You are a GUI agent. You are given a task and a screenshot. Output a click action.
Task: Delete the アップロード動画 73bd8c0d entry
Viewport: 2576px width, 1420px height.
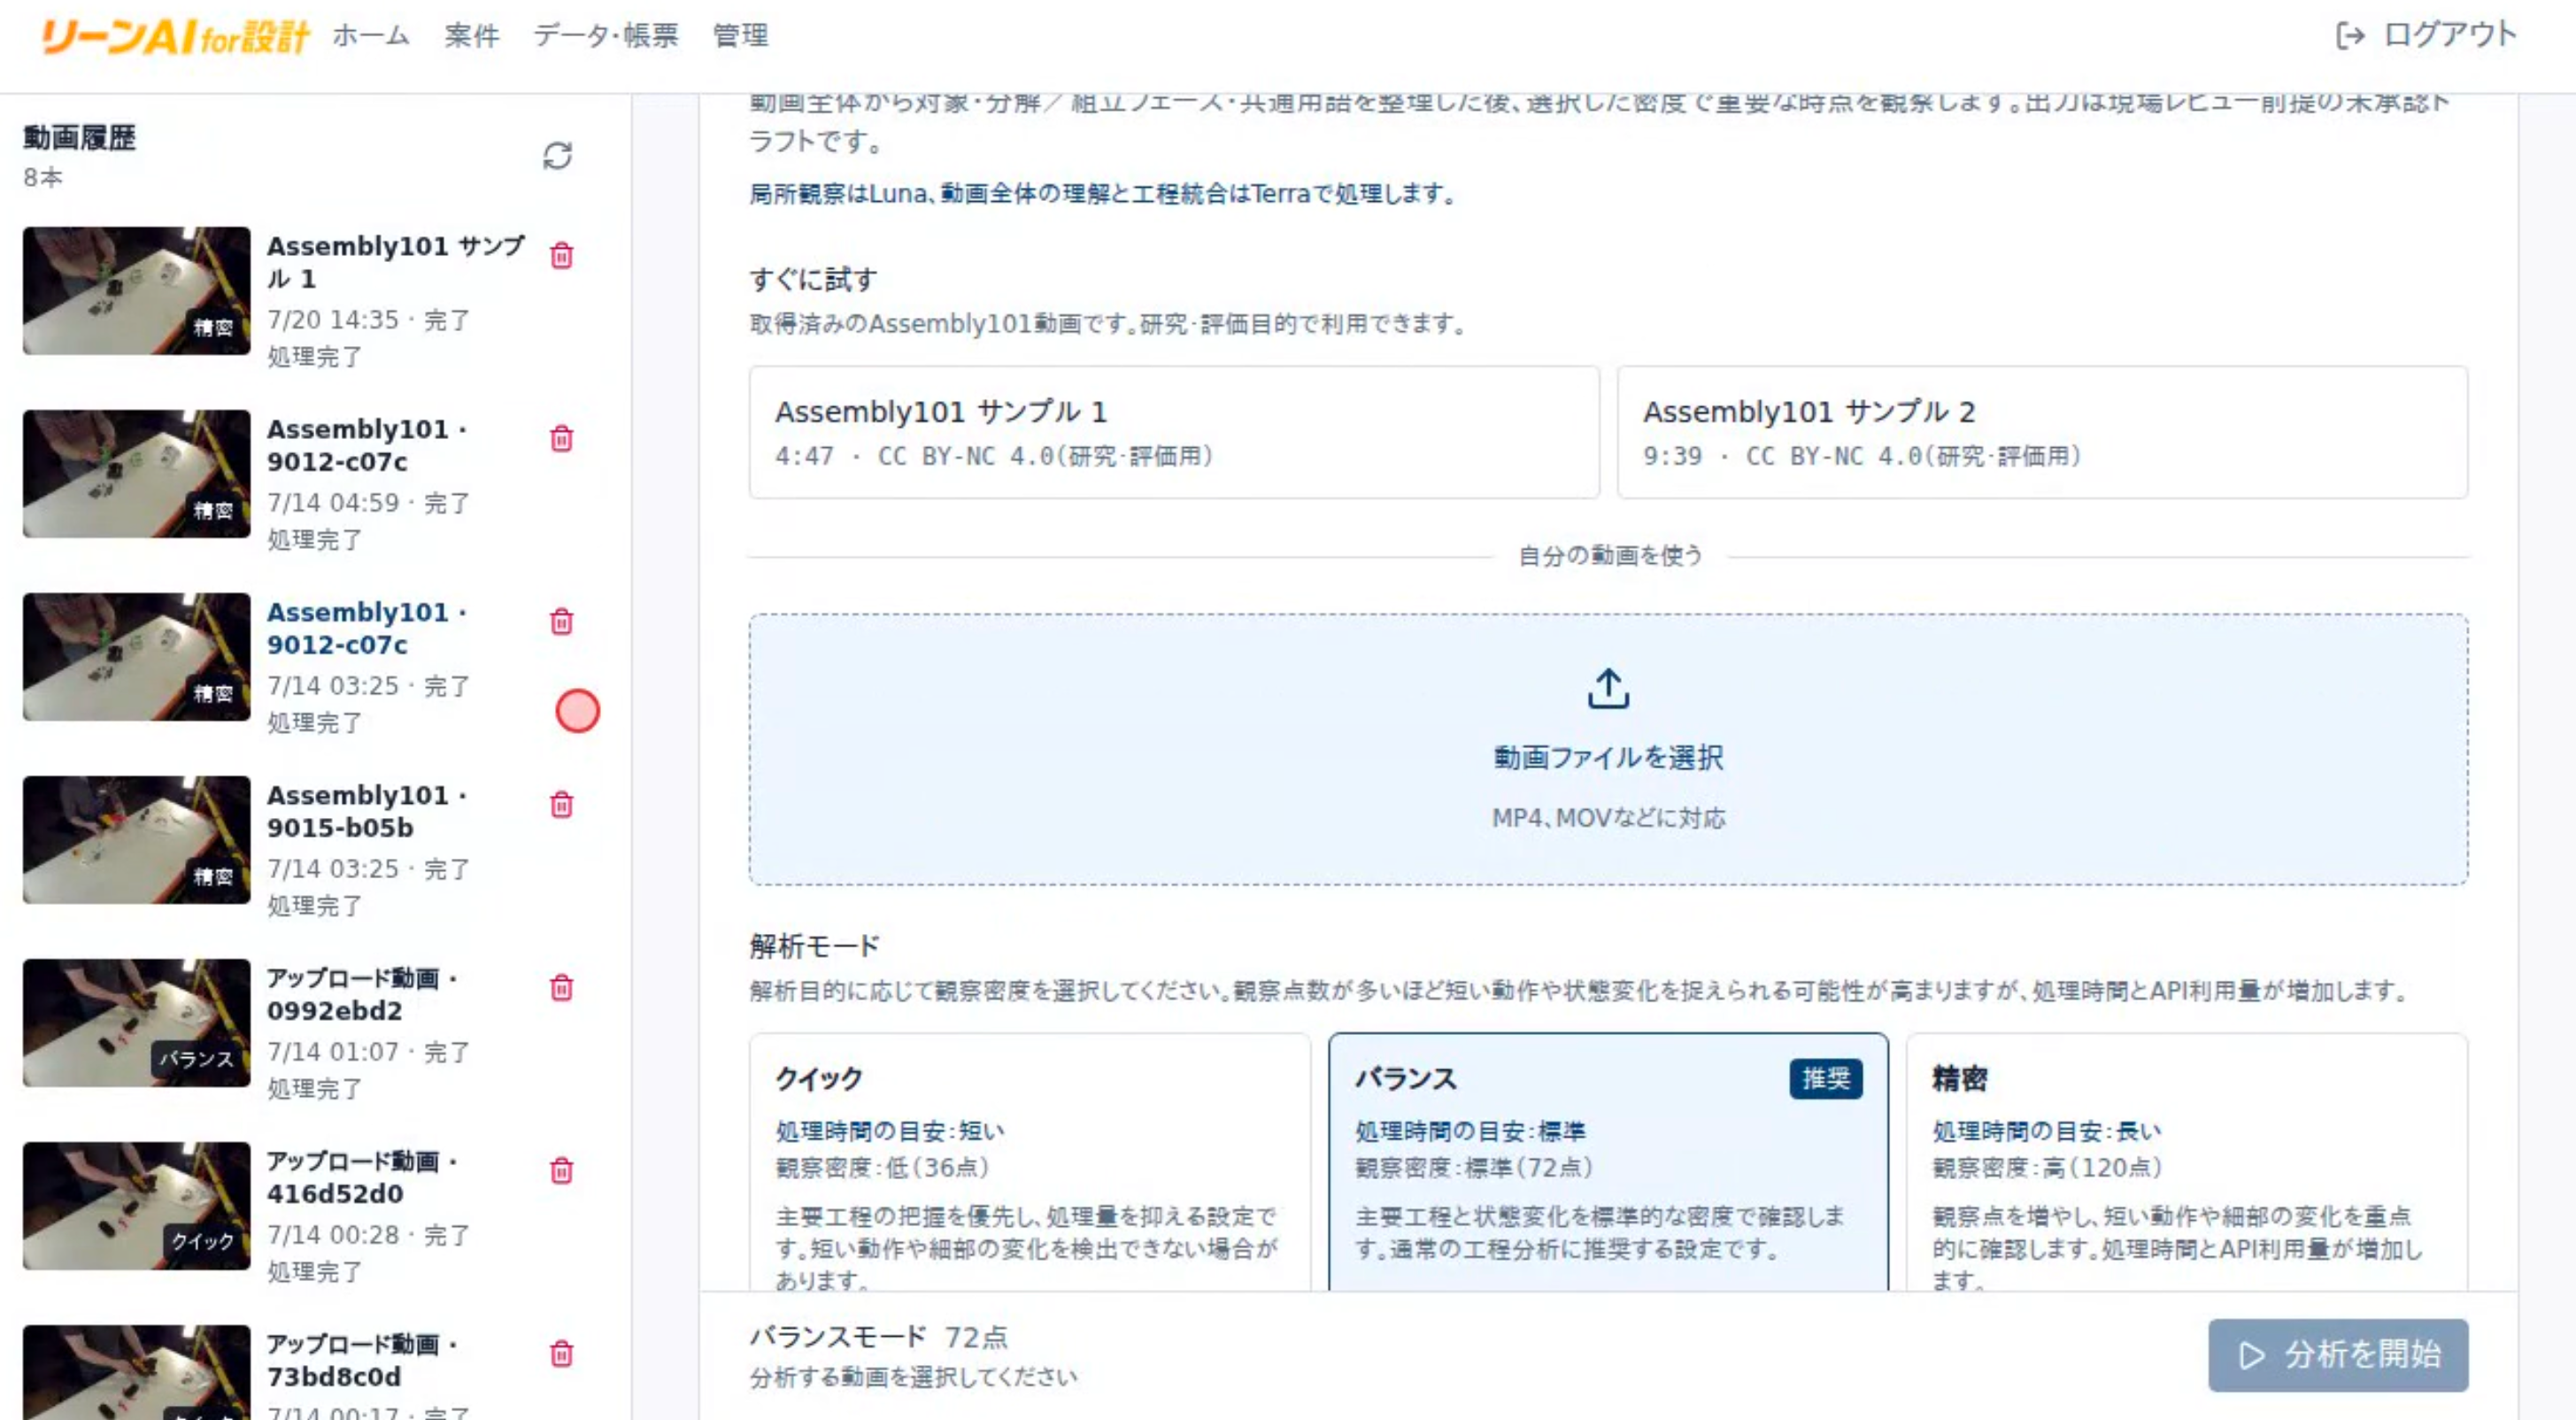click(x=562, y=1354)
